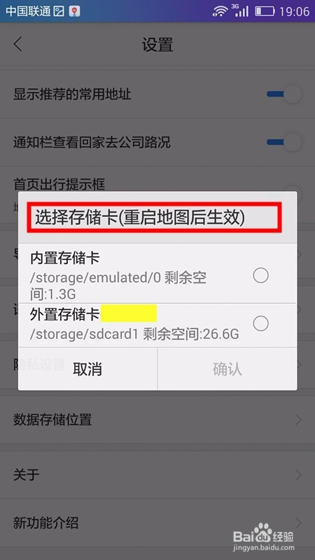The image size is (315, 560).
Task: Tap the picture notification icon beside the carrier name
Action: point(59,11)
